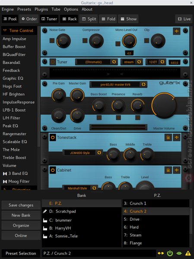The width and height of the screenshot is (194, 259).
Task: Click the factory icon beside HarryVH bank
Action: pyautogui.click(x=45, y=228)
